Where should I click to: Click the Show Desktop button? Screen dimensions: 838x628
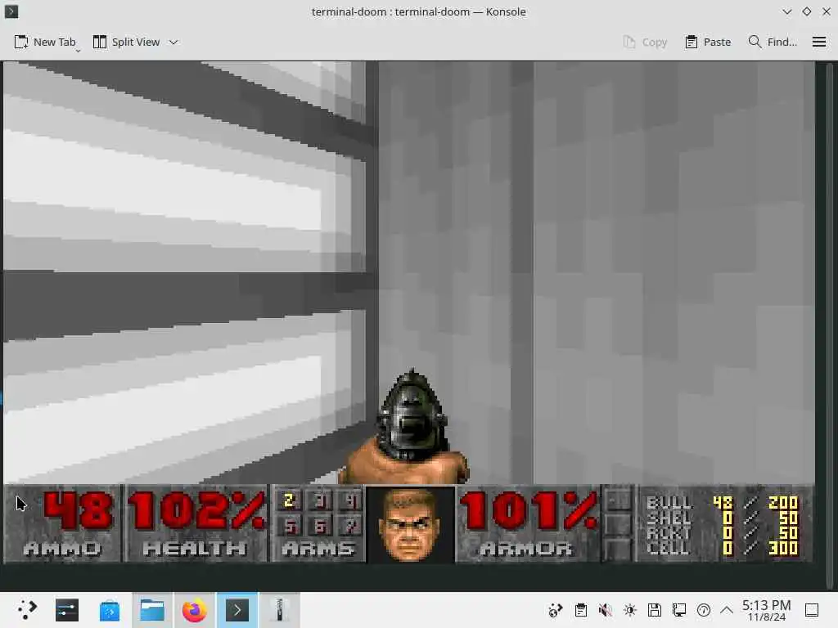[x=812, y=610]
